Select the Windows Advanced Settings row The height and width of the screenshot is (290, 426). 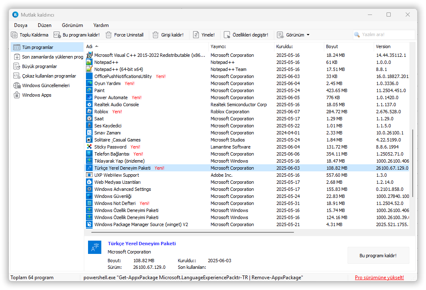(247, 189)
